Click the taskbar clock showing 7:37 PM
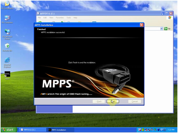This screenshot has height=133, width=178. coord(171,130)
